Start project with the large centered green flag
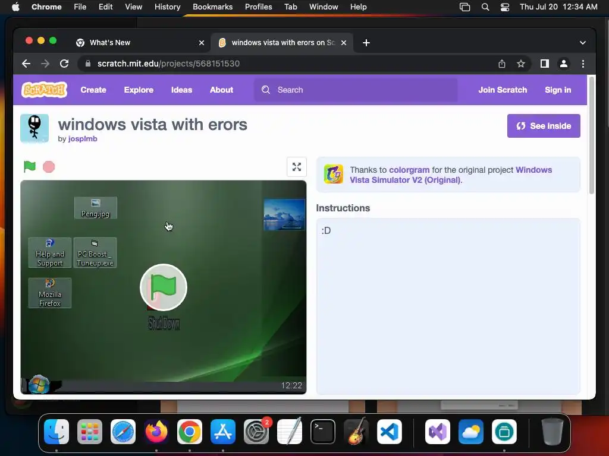 tap(164, 287)
